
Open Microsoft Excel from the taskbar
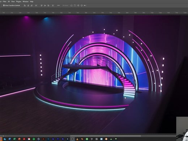(14, 139)
